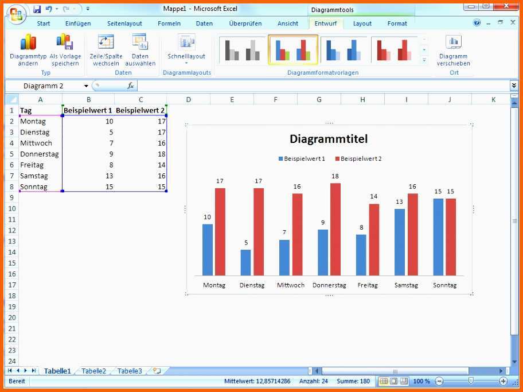Screen dimensions: 523x392
Task: Click the zoom in plus button
Action: pos(503,381)
